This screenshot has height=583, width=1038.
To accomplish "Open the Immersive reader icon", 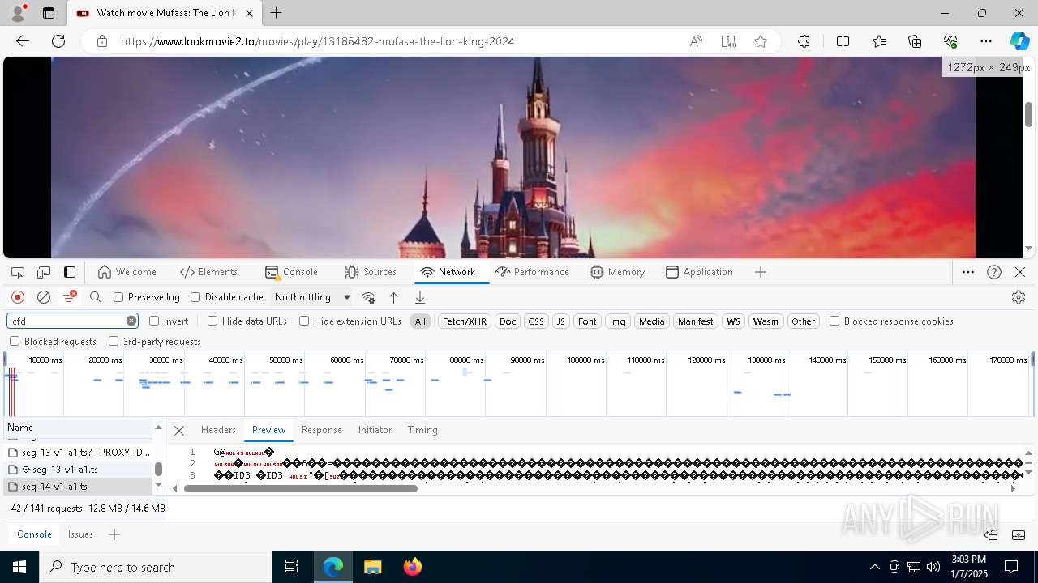I will (728, 41).
